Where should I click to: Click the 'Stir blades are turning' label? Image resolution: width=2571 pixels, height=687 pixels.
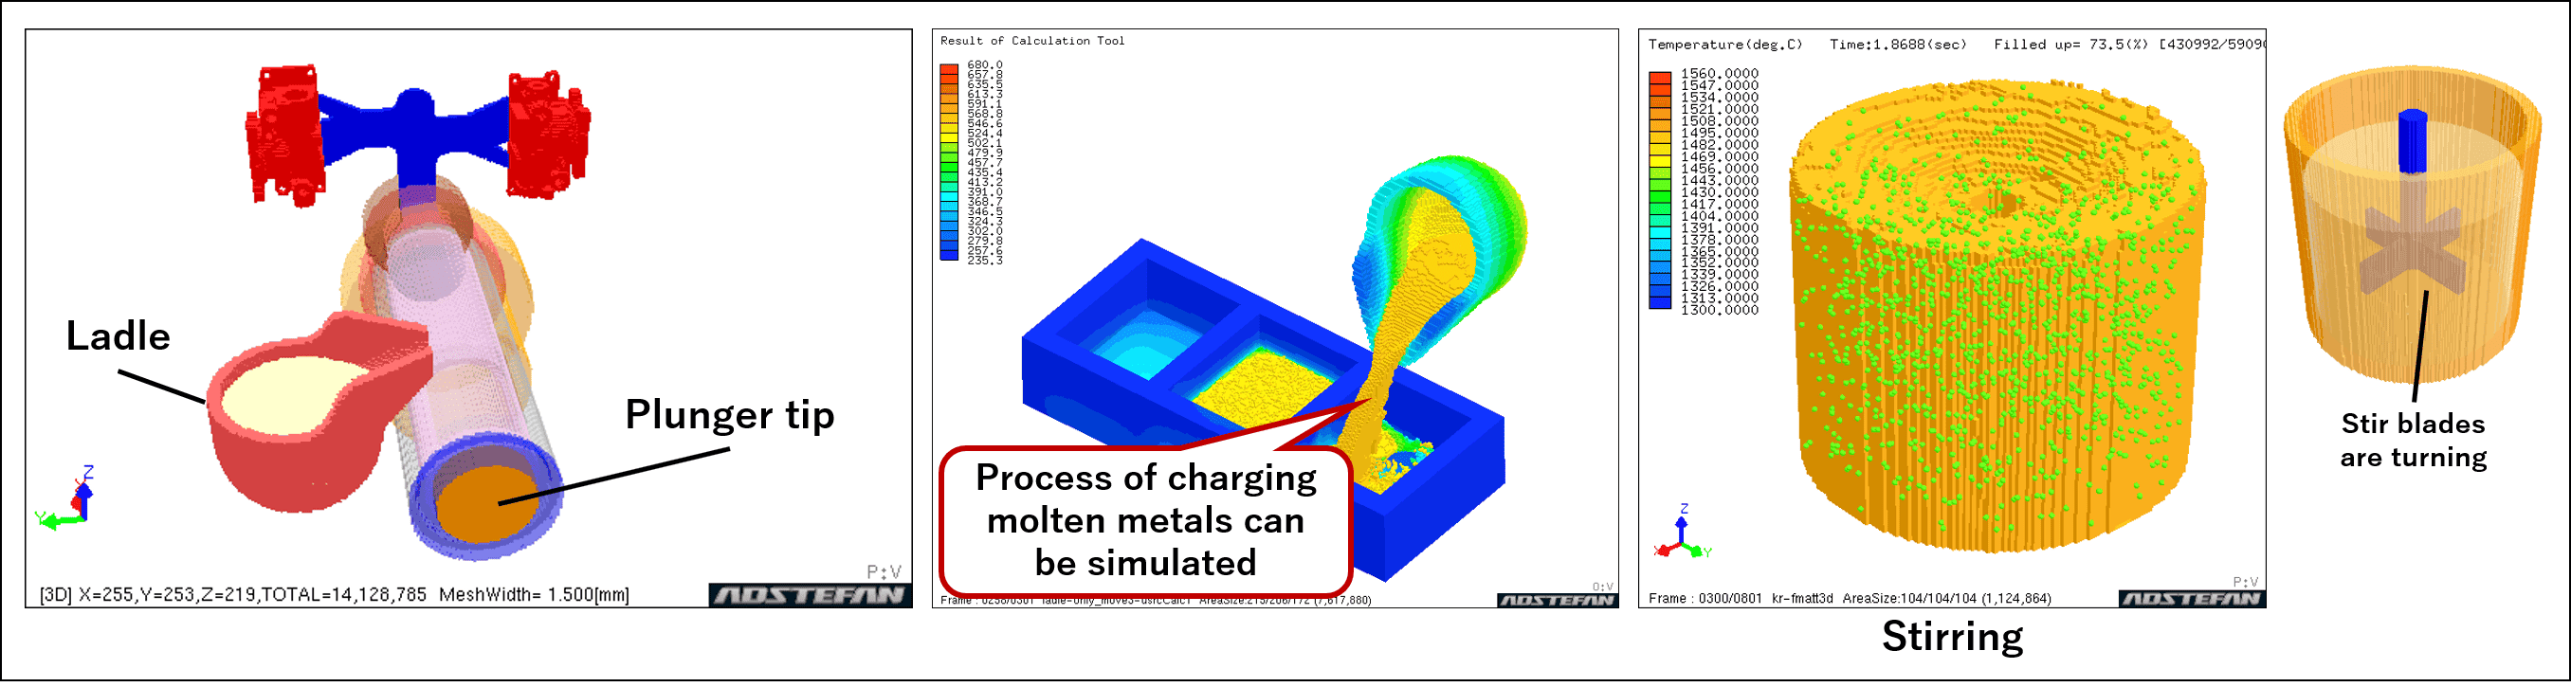(x=2414, y=440)
